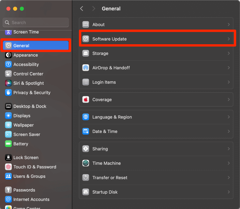
Task: Click the Language & Region globe icon
Action: pyautogui.click(x=86, y=117)
